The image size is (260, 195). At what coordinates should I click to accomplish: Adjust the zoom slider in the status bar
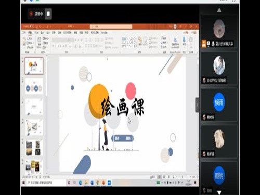(183, 177)
